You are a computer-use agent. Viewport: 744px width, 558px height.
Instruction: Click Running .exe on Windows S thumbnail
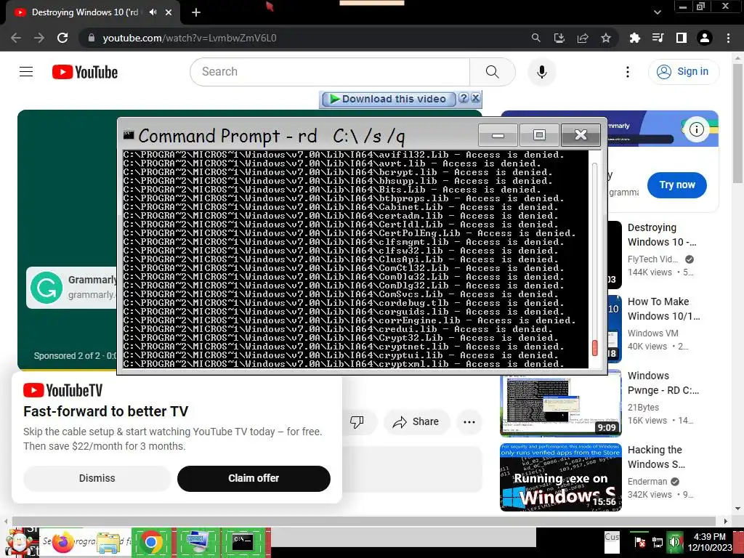pyautogui.click(x=560, y=477)
